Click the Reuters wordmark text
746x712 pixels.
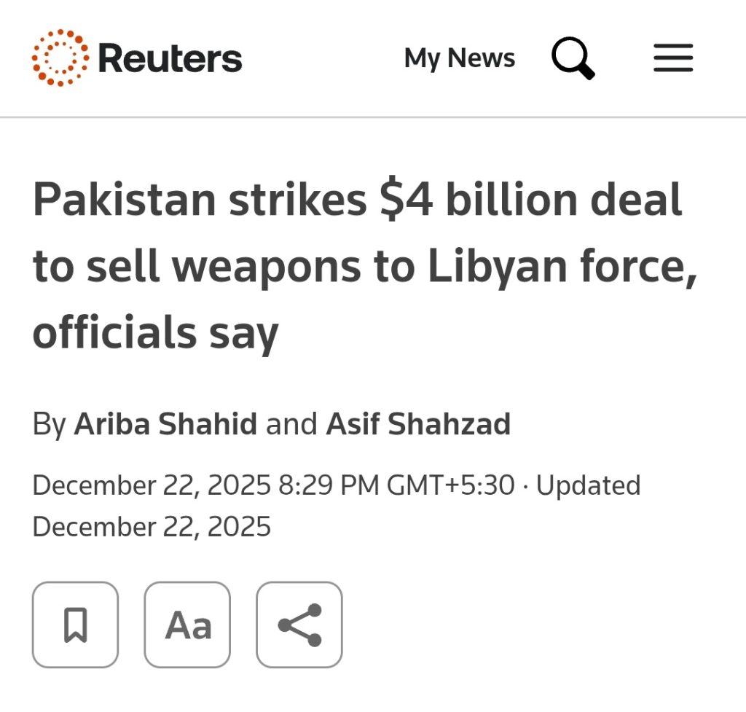click(x=170, y=58)
